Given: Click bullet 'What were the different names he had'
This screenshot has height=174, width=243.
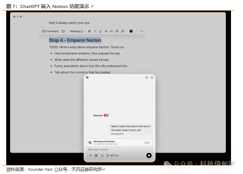Looking at the screenshot, I should tap(81, 60).
